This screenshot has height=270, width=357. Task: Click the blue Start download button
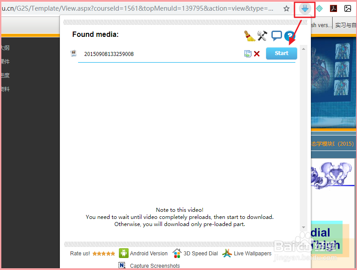[x=282, y=53]
